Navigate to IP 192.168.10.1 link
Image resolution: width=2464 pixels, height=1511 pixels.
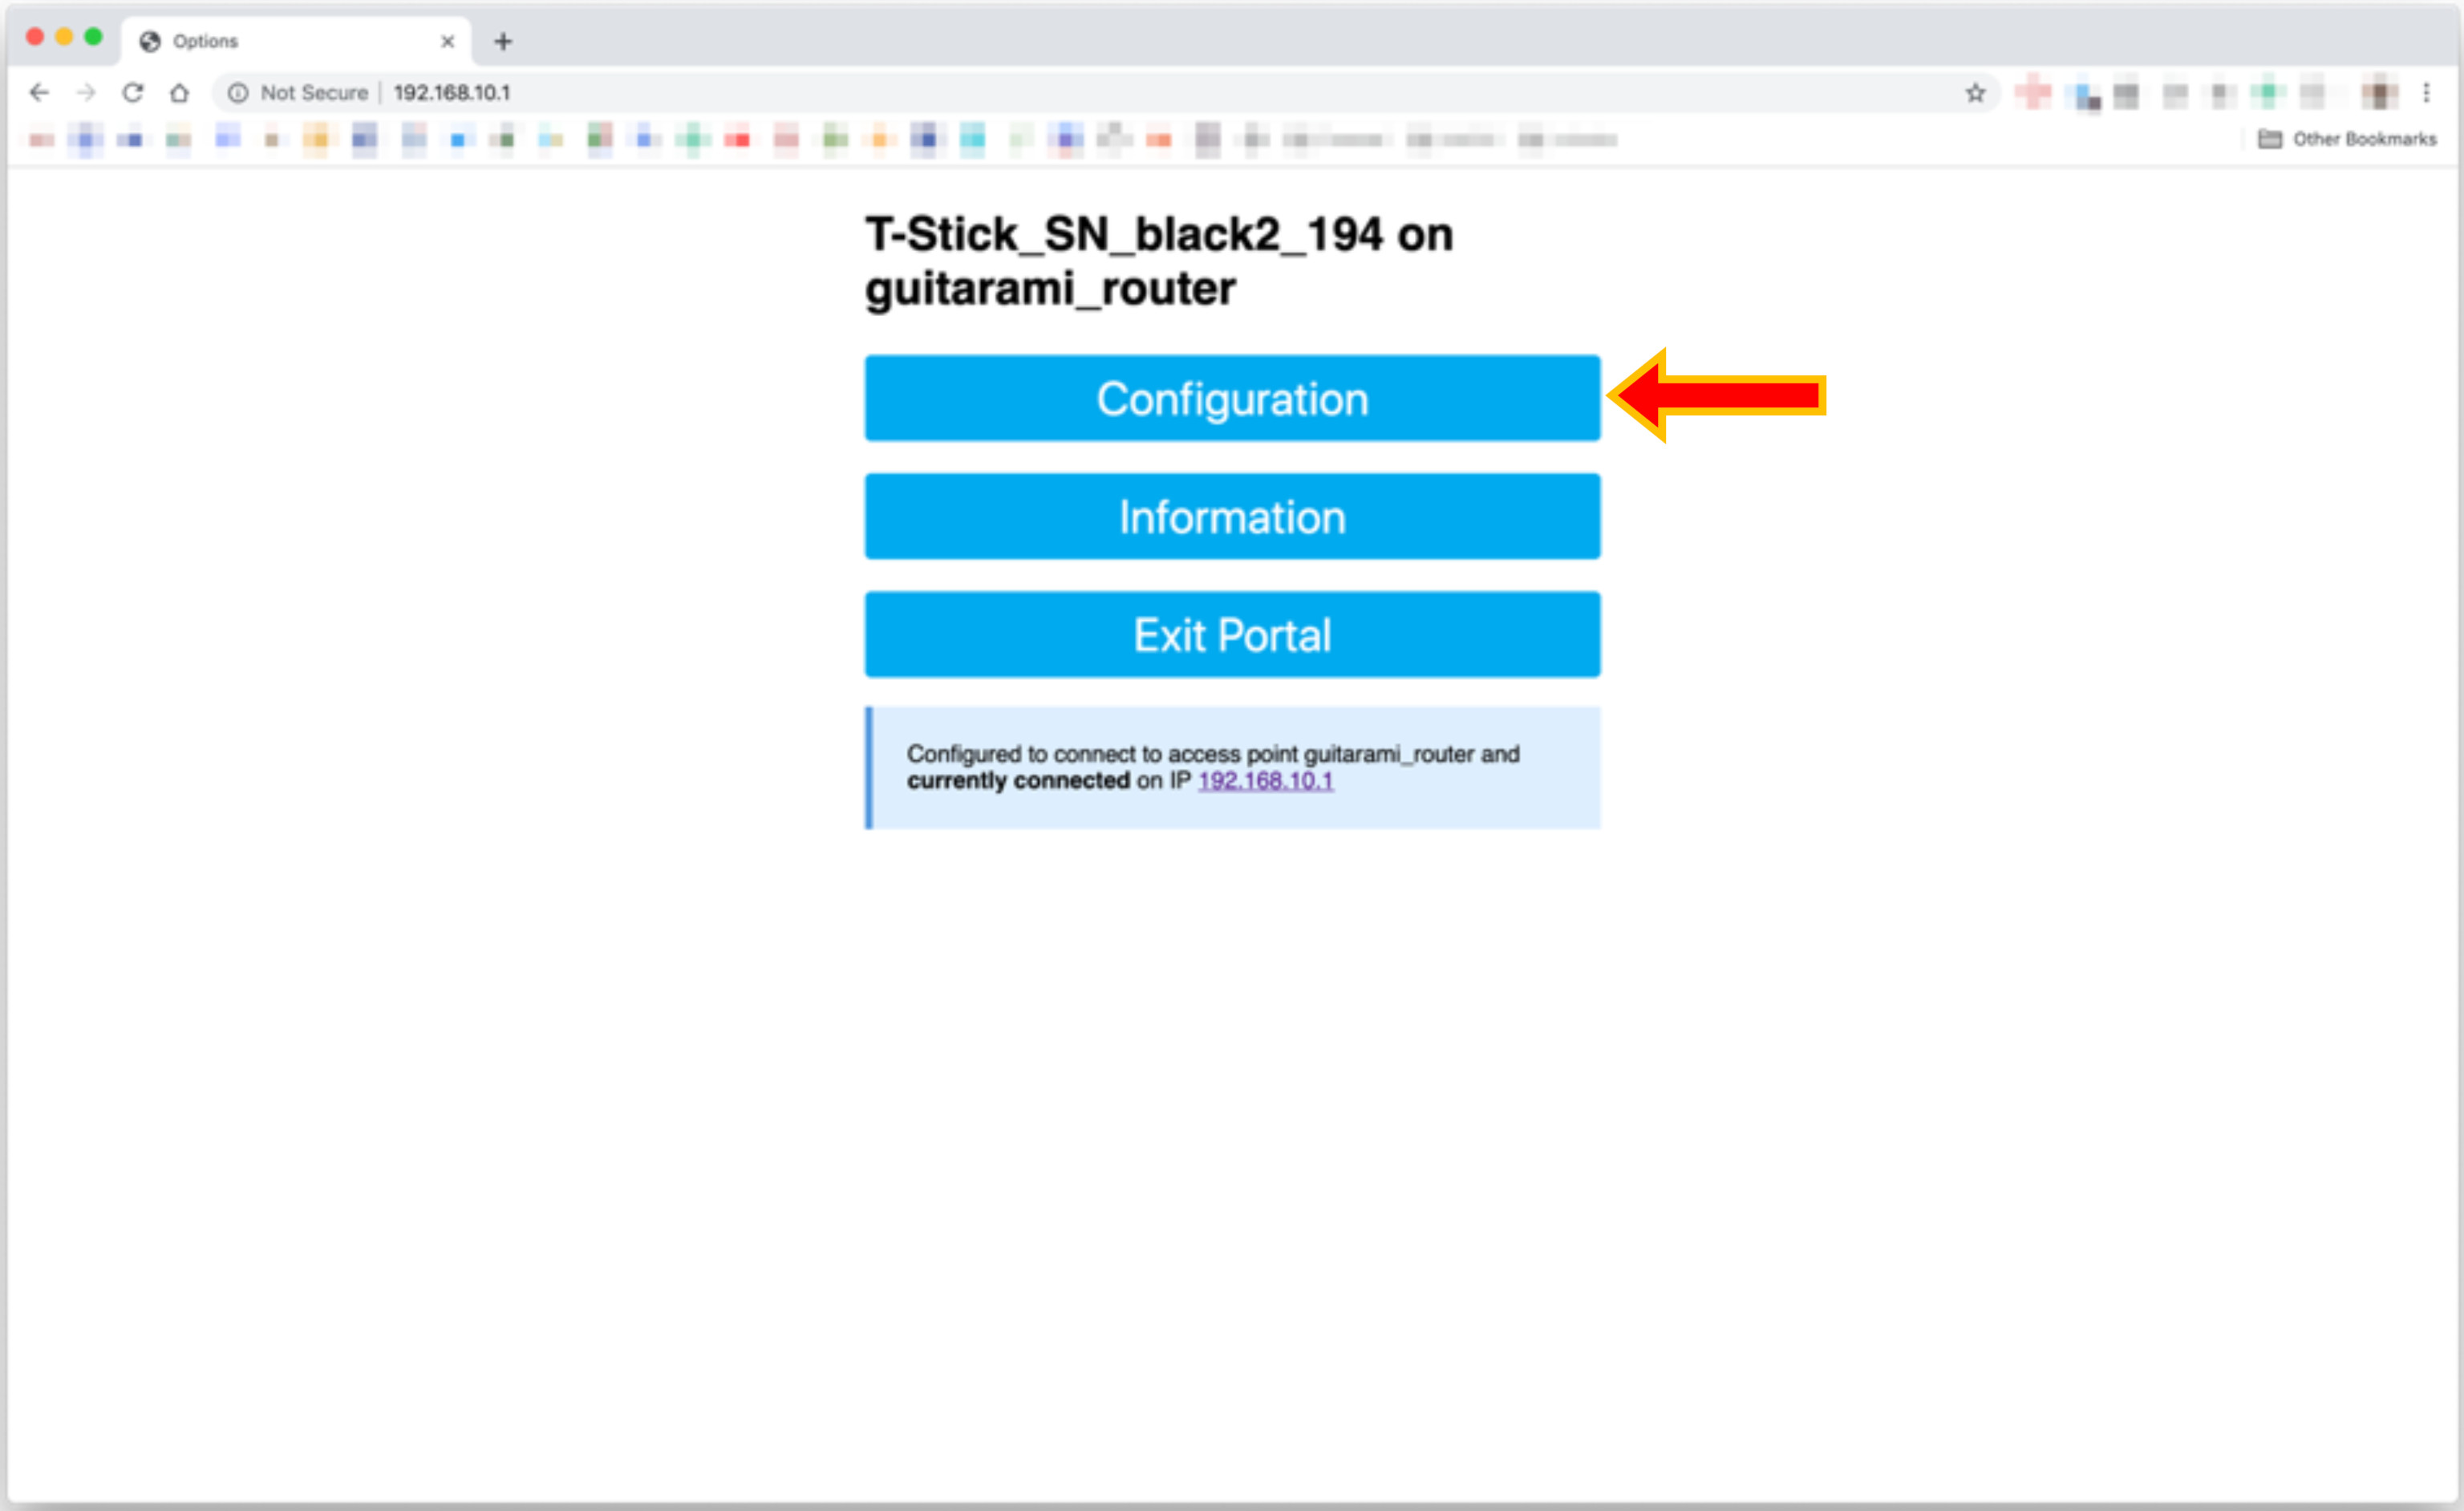(1266, 781)
